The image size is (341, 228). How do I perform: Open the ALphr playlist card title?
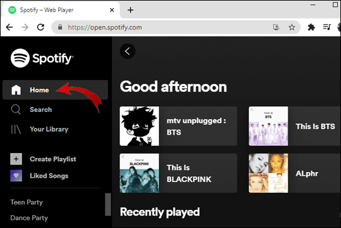[307, 173]
